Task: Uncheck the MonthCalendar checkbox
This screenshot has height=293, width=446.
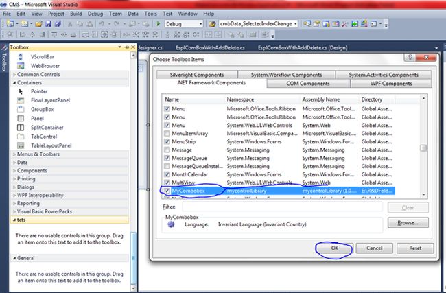Action: pyautogui.click(x=166, y=174)
